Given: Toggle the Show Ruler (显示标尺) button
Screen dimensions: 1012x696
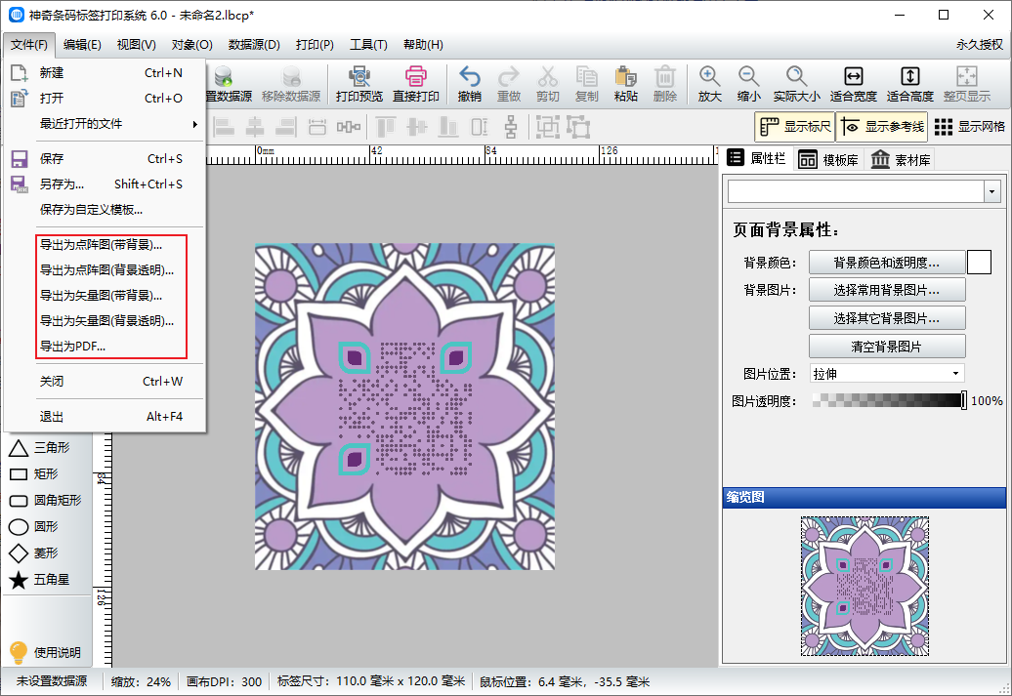Looking at the screenshot, I should (x=795, y=126).
